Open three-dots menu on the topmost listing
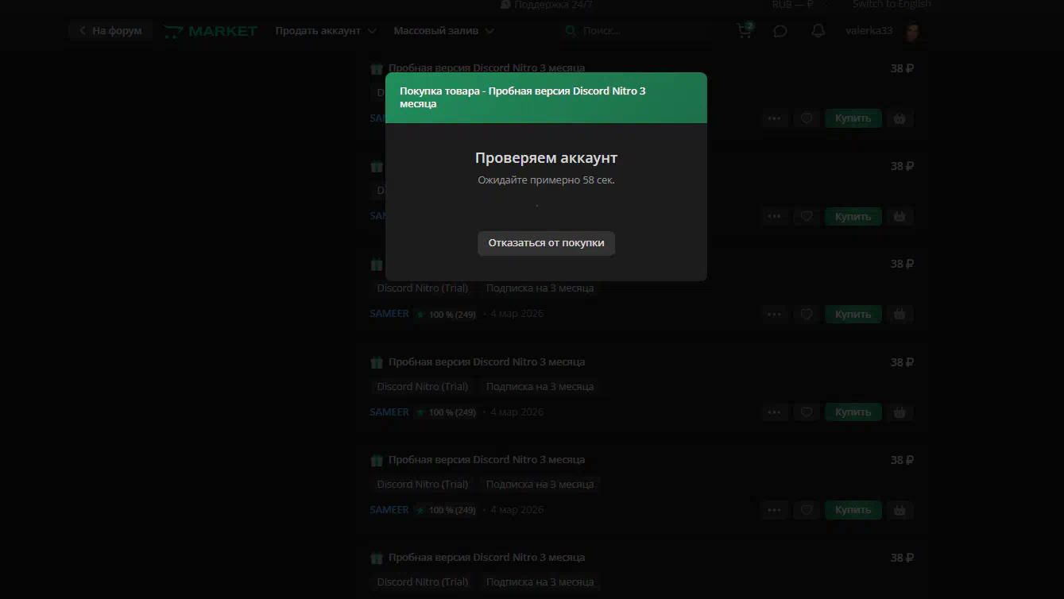 coord(774,118)
